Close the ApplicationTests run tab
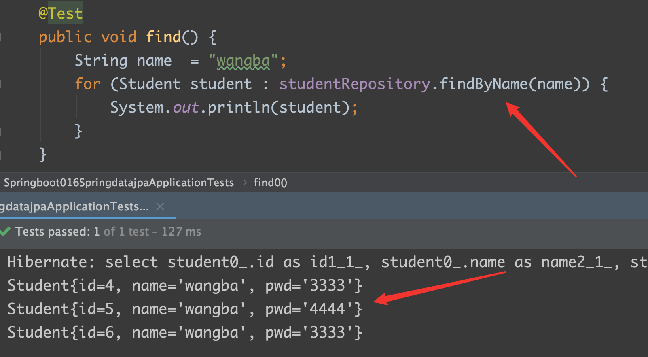The height and width of the screenshot is (357, 648). [x=160, y=207]
